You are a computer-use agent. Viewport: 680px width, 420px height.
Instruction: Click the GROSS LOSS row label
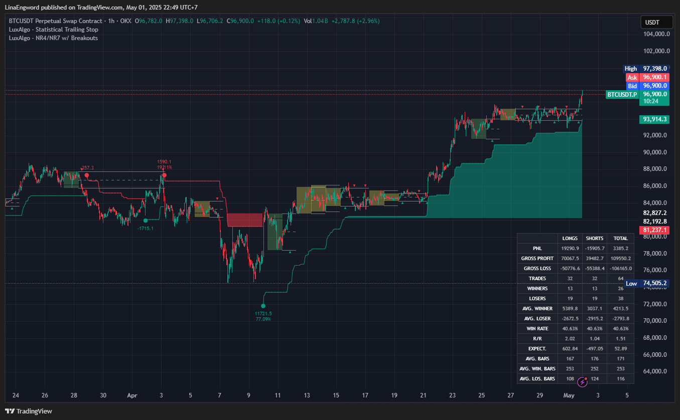537,269
